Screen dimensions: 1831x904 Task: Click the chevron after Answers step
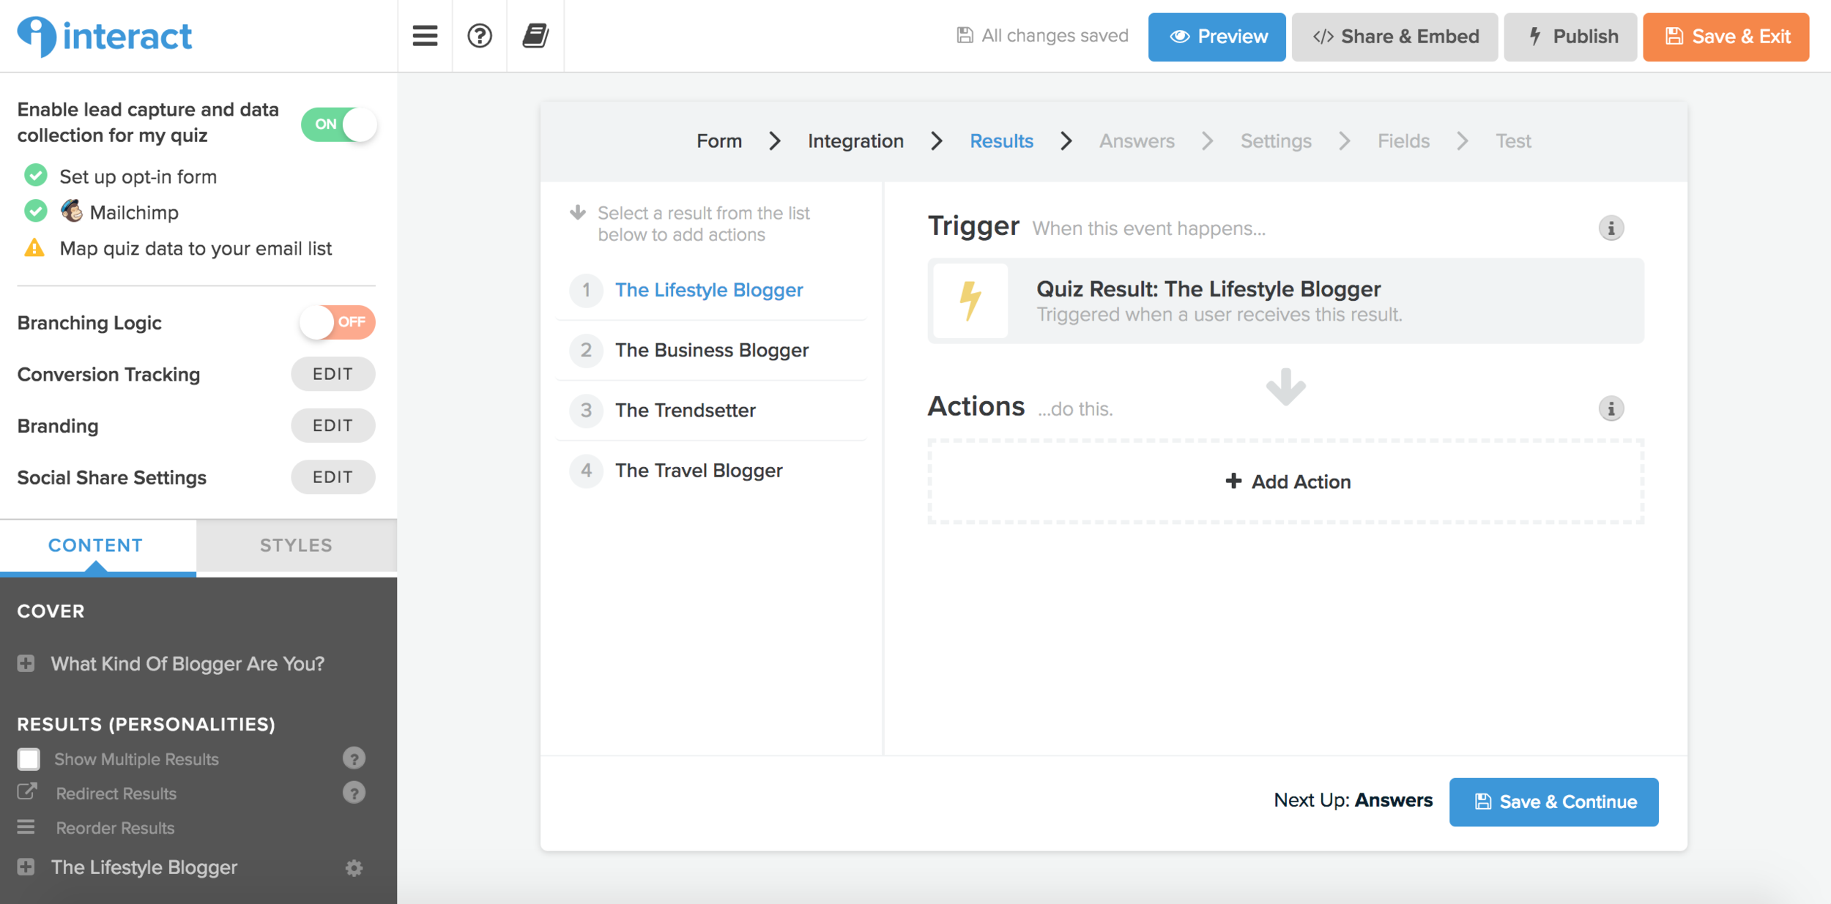pos(1207,141)
